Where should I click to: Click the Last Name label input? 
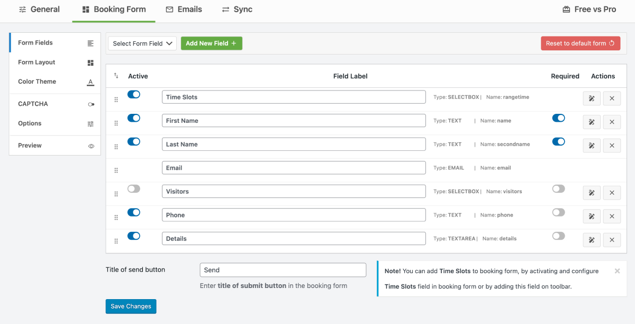[x=294, y=144]
